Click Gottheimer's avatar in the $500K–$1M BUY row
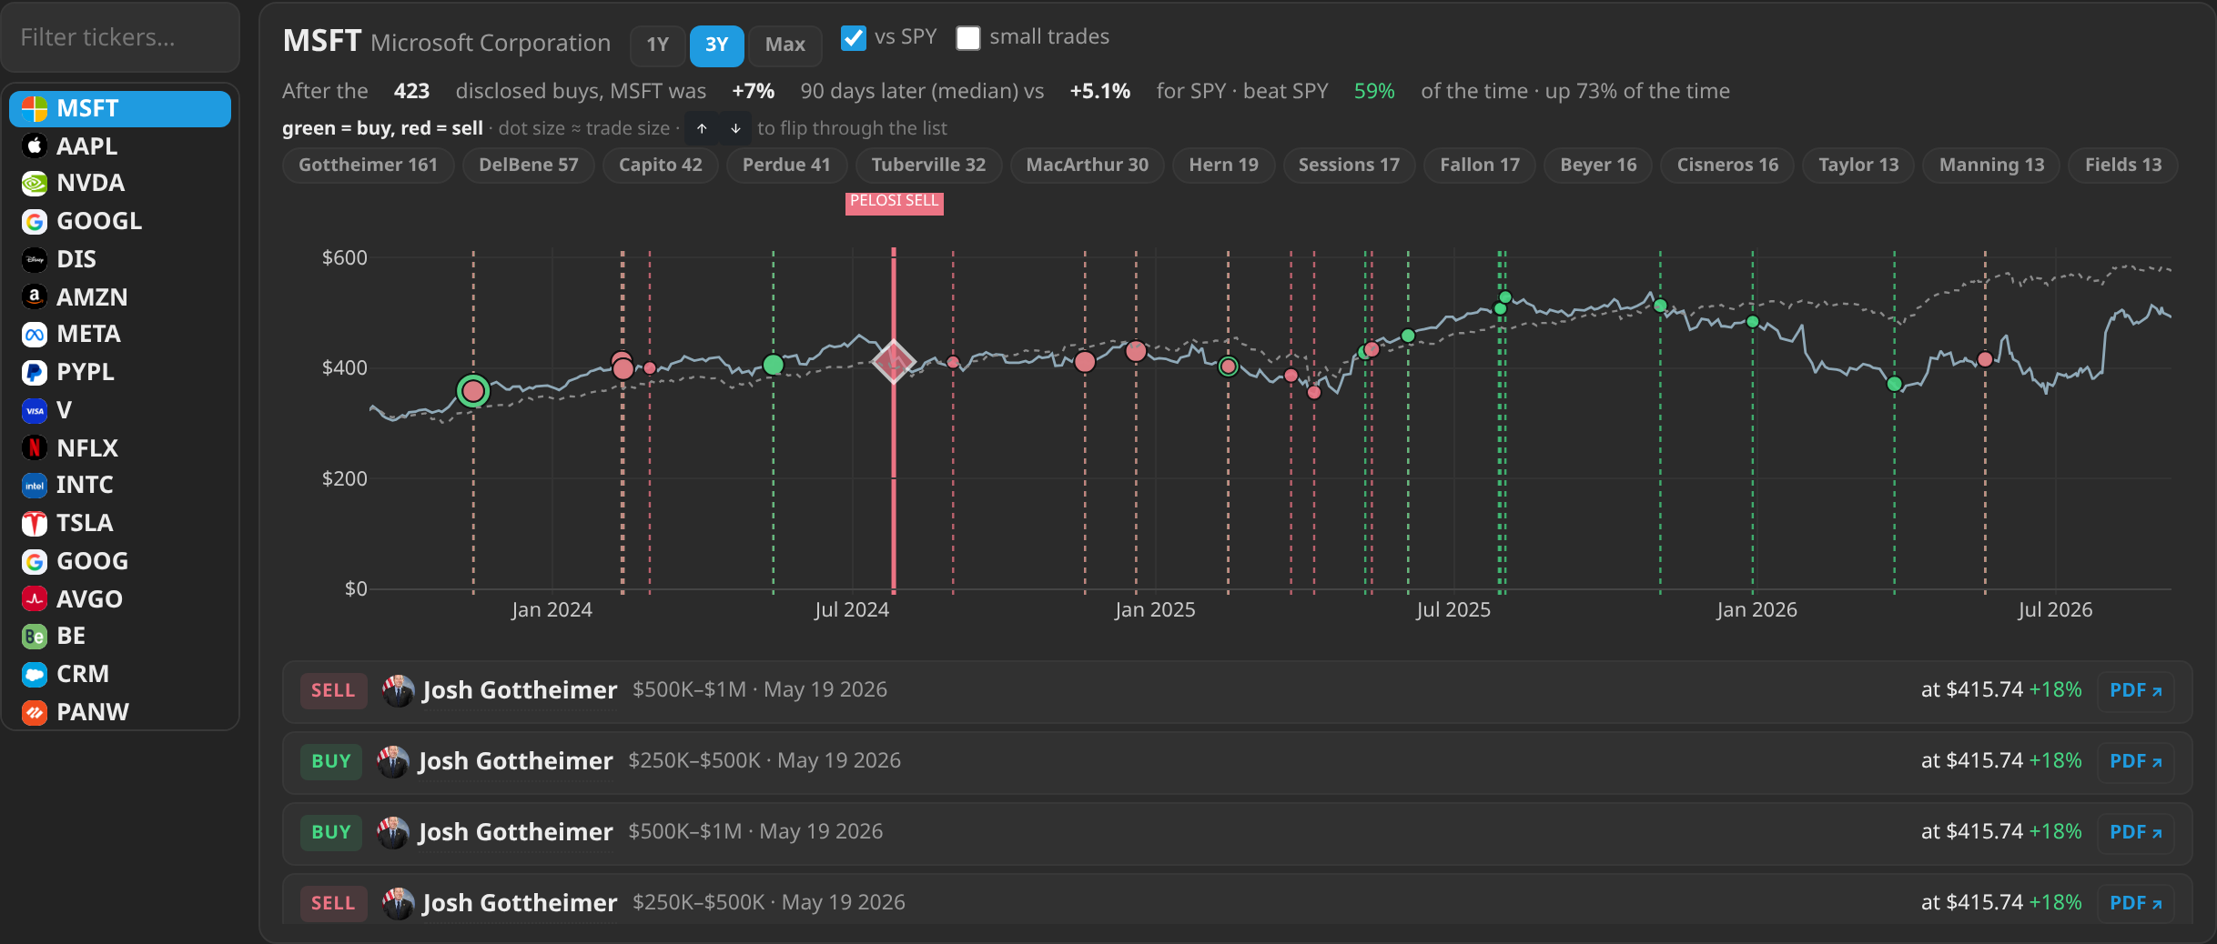 pyautogui.click(x=393, y=832)
